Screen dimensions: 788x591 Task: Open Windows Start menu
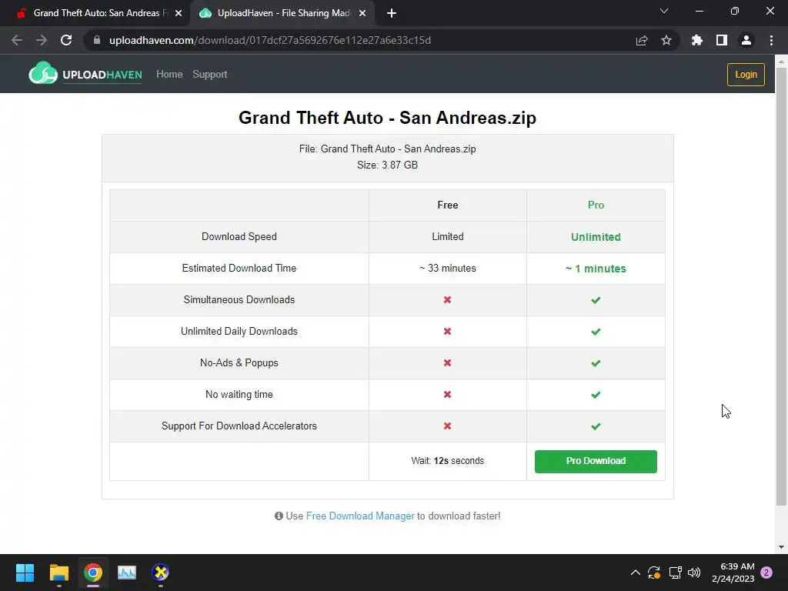(25, 573)
